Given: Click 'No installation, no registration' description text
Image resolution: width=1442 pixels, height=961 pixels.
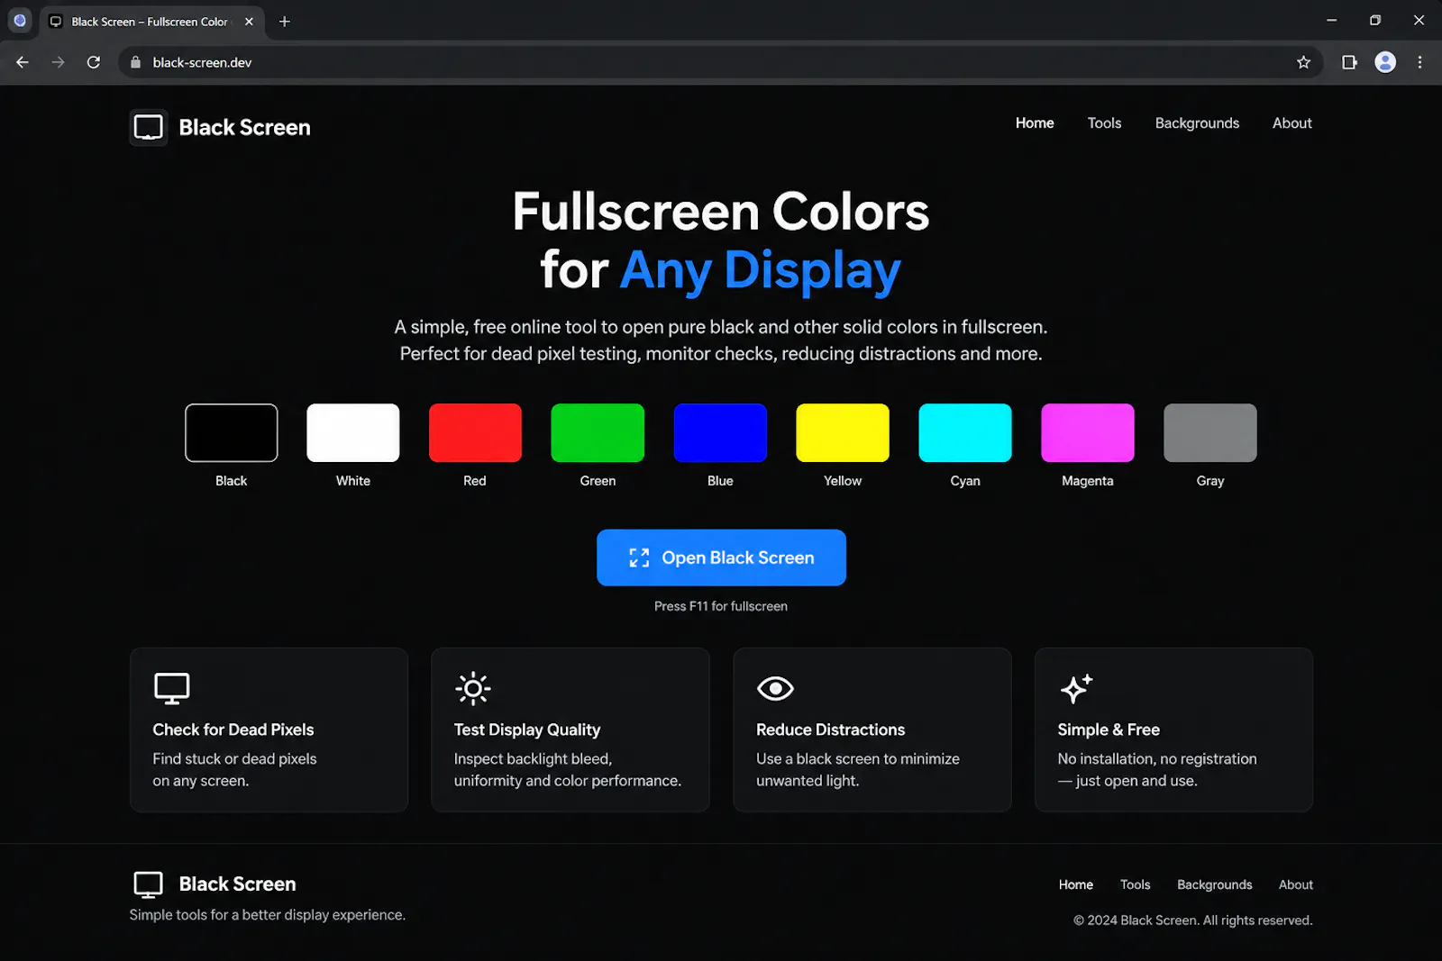Looking at the screenshot, I should 1157,759.
